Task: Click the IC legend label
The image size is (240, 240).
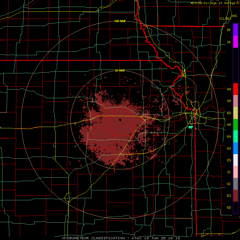Action: click(x=229, y=172)
